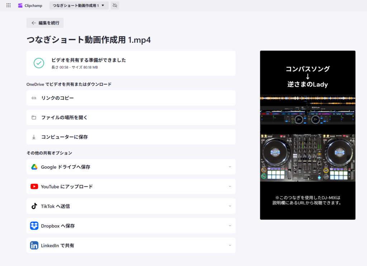Click the YouTube logo icon
The height and width of the screenshot is (266, 367).
point(34,187)
